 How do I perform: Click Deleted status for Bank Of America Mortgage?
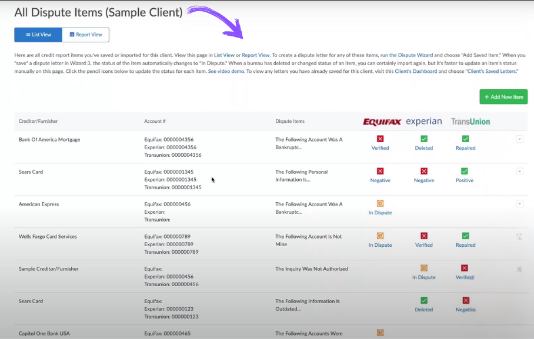[423, 148]
